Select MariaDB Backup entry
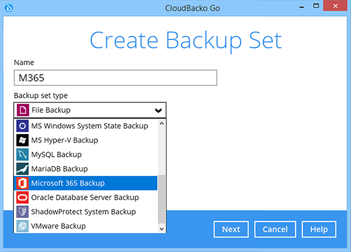351x252 pixels. [86, 169]
